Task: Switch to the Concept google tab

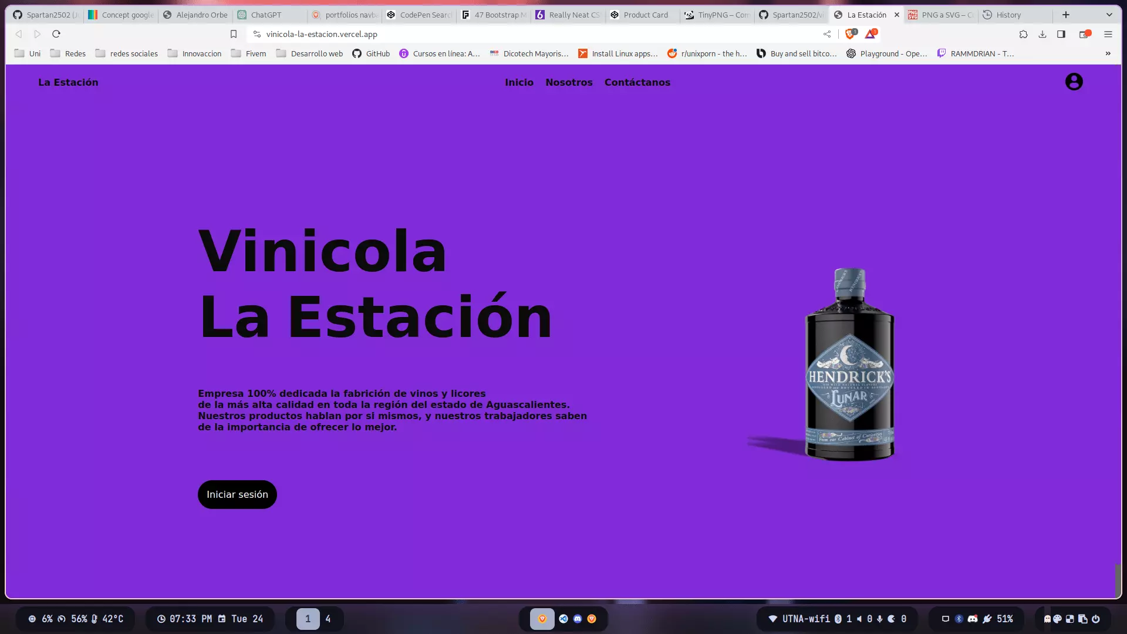Action: coord(121,15)
